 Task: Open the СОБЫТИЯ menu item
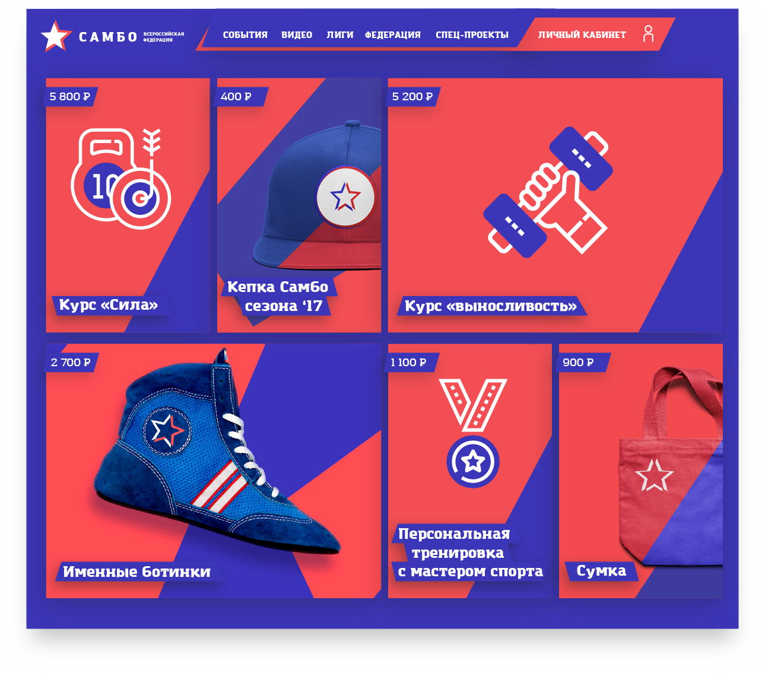point(245,35)
